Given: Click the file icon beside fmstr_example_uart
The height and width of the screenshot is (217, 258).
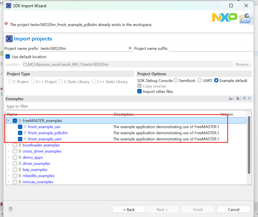Looking at the screenshot, I should pos(25,139).
